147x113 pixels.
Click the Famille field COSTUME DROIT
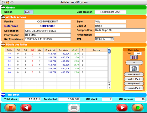pyautogui.click(x=48, y=22)
